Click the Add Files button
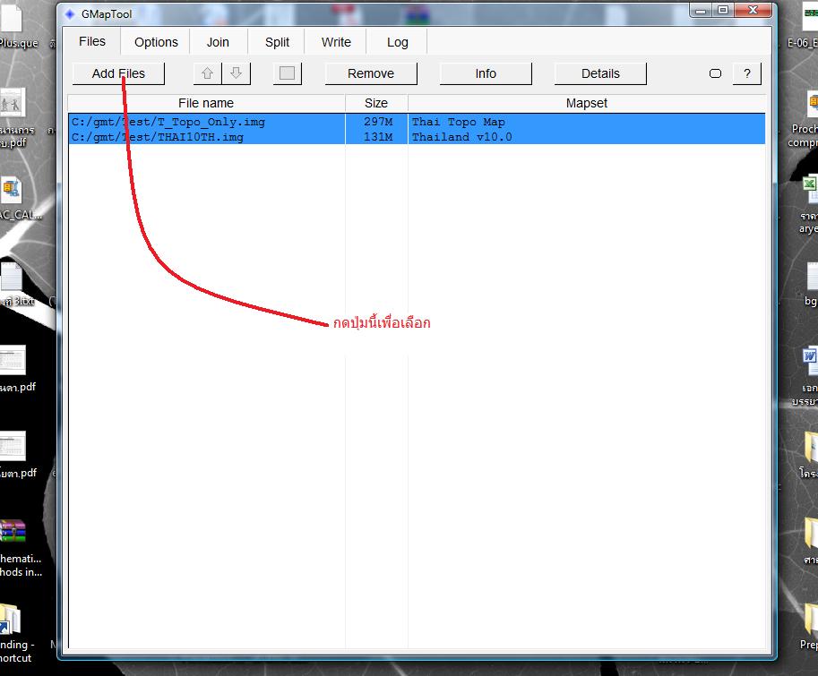Viewport: 818px width, 676px height. [x=118, y=73]
